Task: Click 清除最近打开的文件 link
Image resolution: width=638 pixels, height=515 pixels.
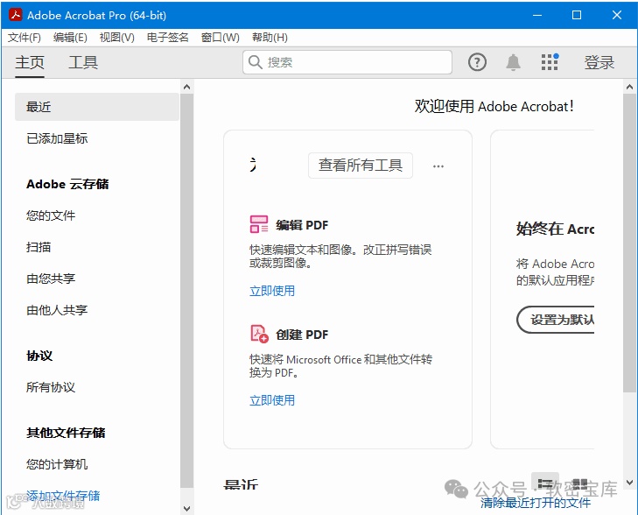Action: [536, 503]
